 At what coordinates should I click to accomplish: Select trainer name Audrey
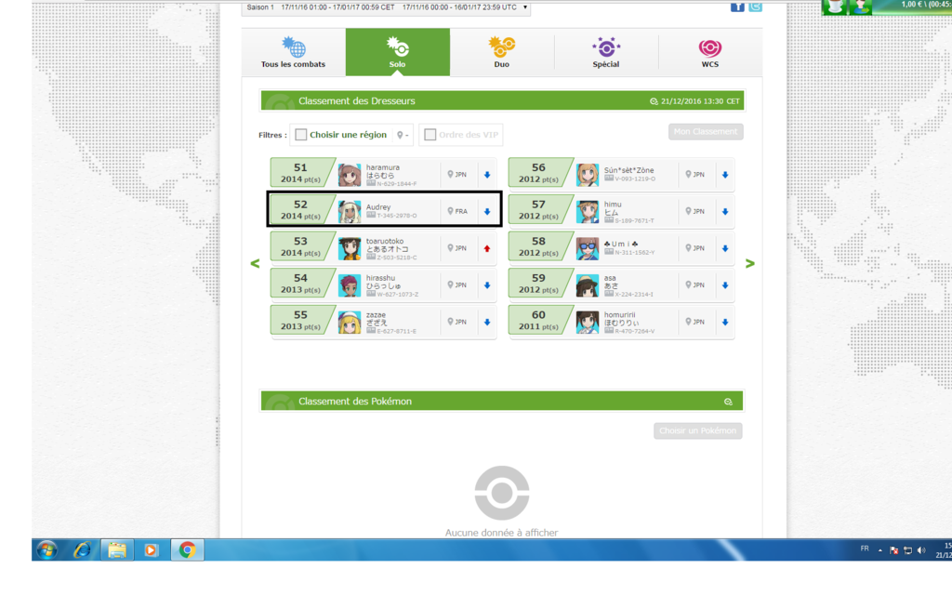pyautogui.click(x=378, y=207)
